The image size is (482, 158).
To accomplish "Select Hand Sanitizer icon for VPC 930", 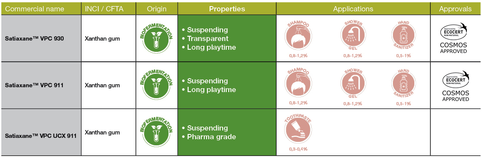I will (x=403, y=37).
